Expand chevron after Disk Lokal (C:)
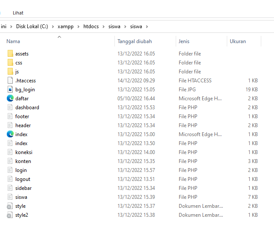The height and width of the screenshot is (227, 274). point(53,26)
